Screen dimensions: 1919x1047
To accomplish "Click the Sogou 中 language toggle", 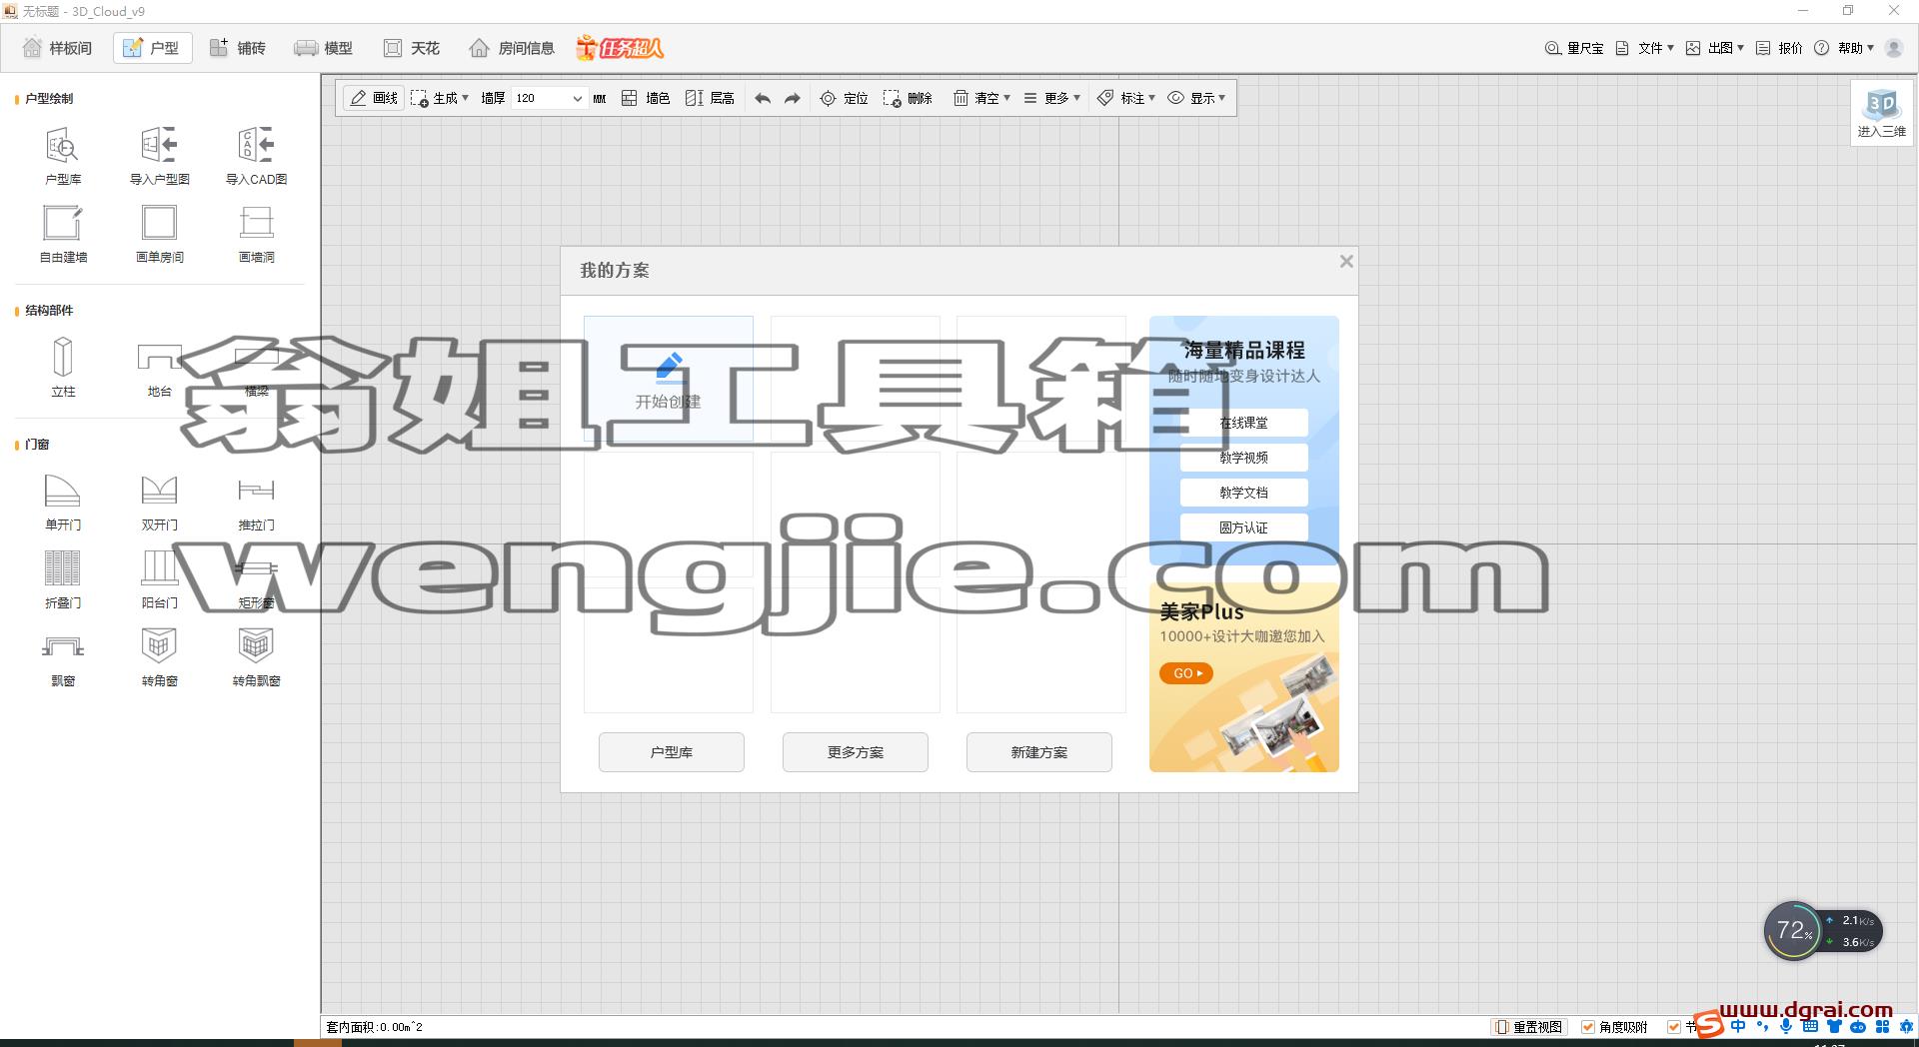I will pyautogui.click(x=1738, y=1026).
